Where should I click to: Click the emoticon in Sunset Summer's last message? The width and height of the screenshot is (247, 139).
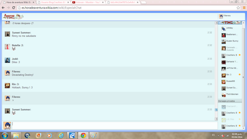(14, 113)
